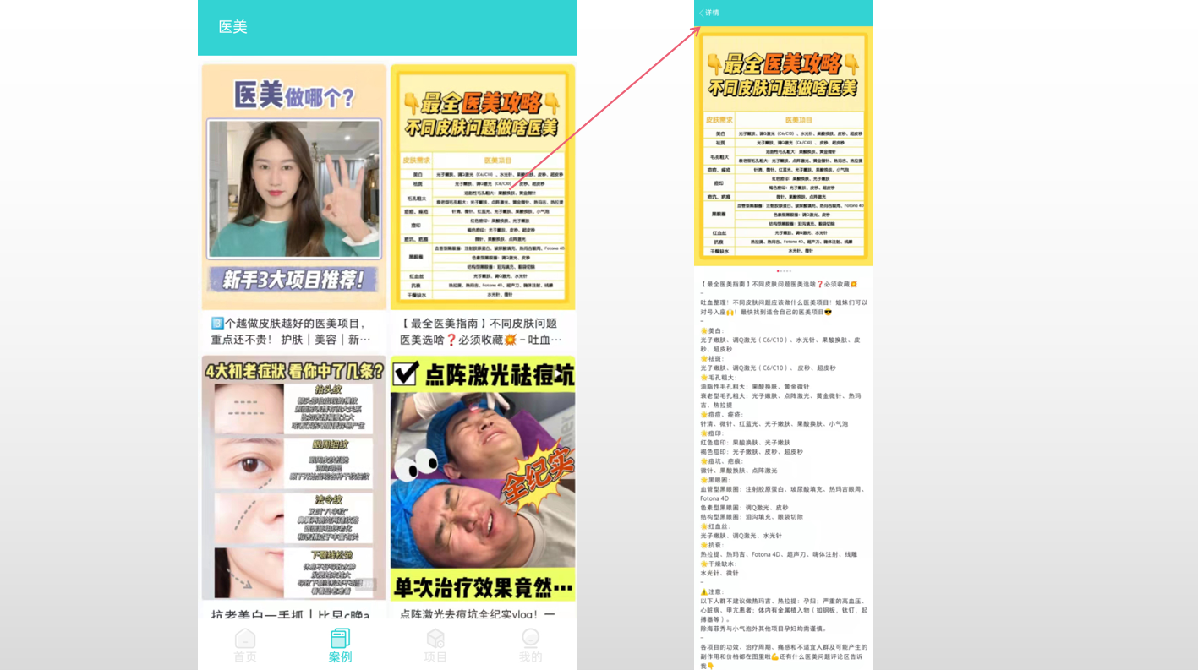Tap the 案例 cases icon in bottom bar
This screenshot has height=670, width=1198.
(340, 638)
